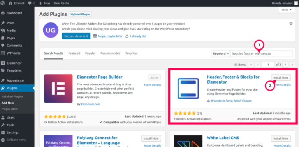299x147 pixels.
Task: Install Header, Footer & Blocks for Elementor
Action: [x=281, y=77]
